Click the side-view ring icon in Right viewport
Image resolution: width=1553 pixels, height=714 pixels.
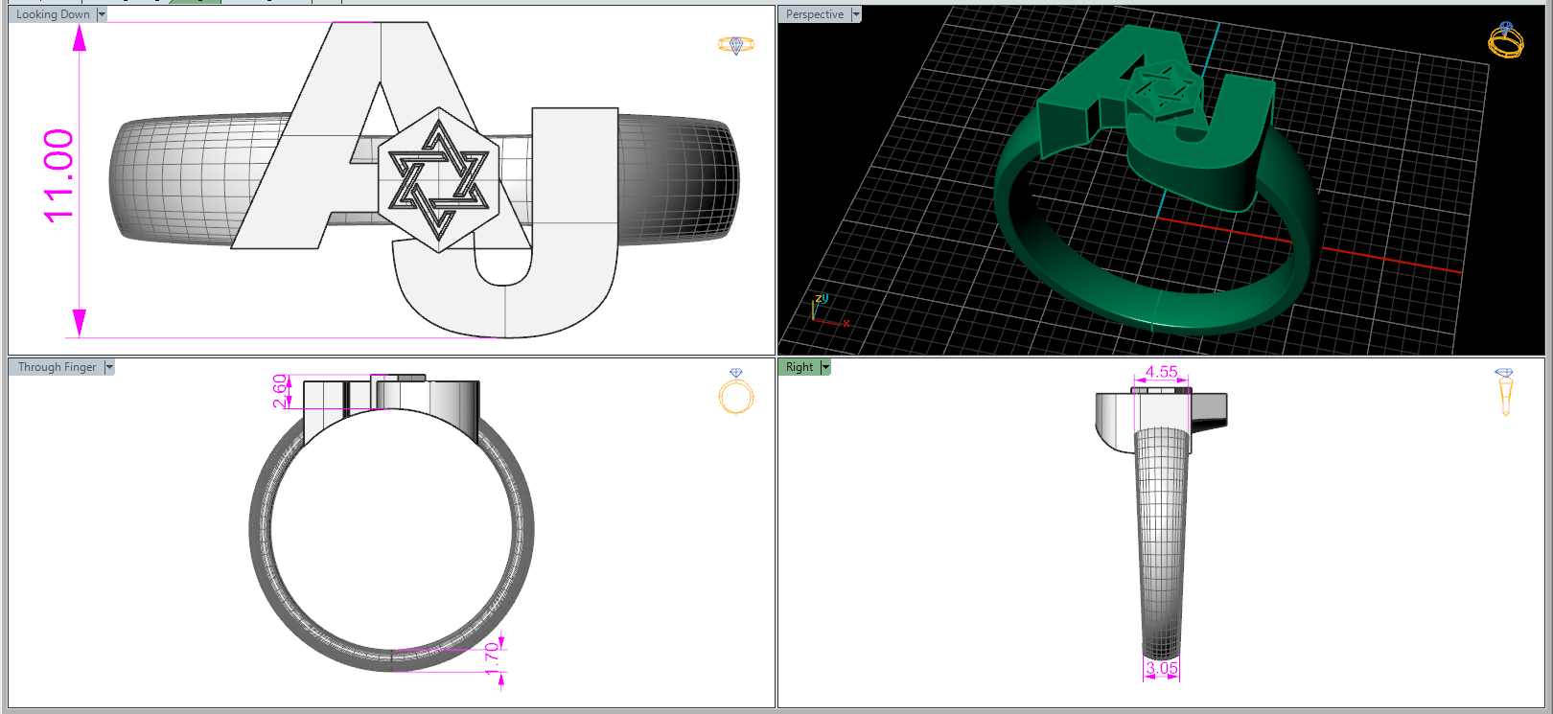1505,392
